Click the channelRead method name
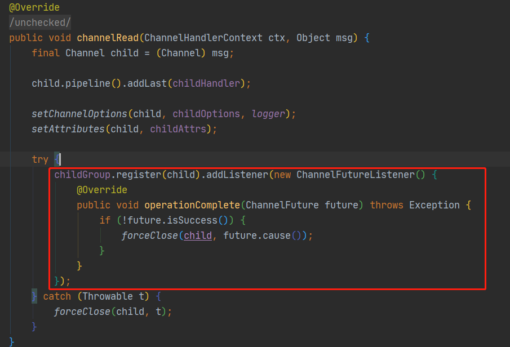 click(x=108, y=38)
